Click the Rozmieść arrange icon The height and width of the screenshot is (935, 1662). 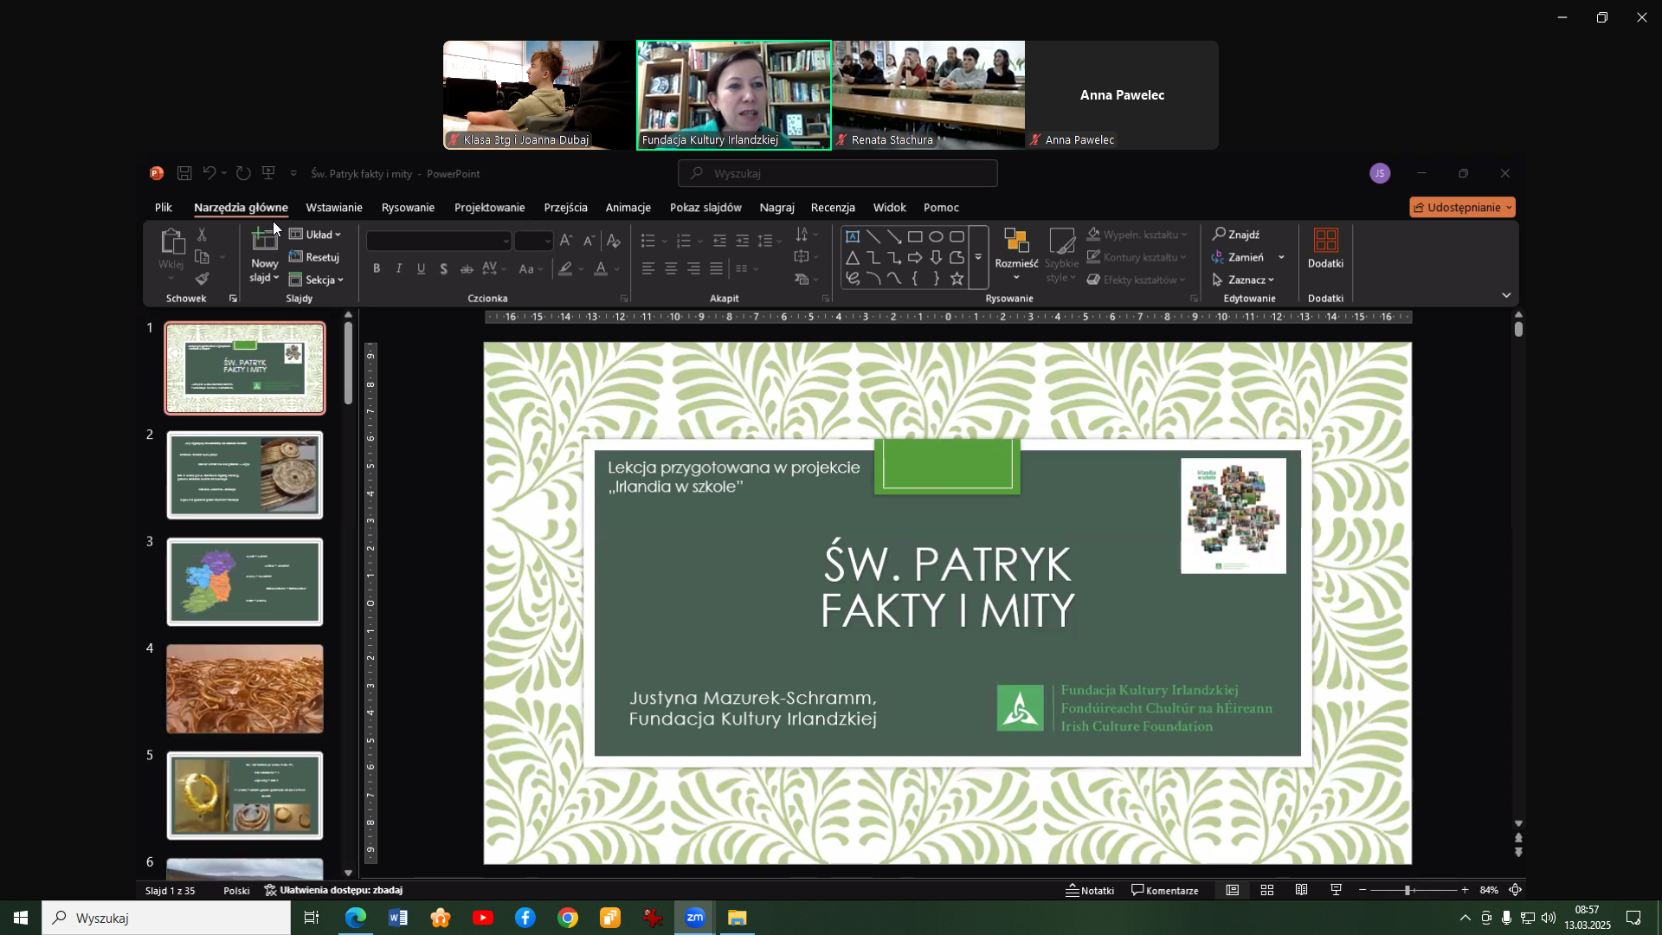point(1016,242)
